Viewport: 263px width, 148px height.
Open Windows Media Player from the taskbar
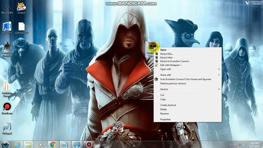pyautogui.click(x=41, y=144)
